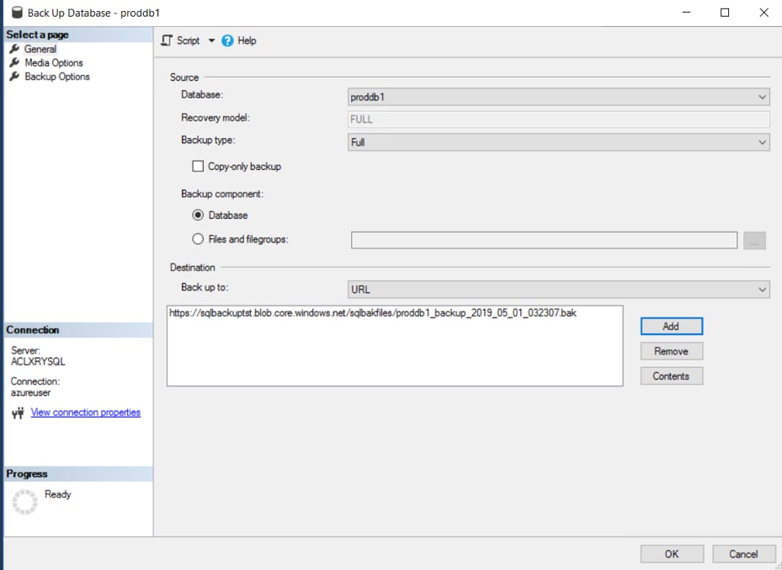The width and height of the screenshot is (782, 570).
Task: Click the Script icon in the toolbar
Action: 167,40
